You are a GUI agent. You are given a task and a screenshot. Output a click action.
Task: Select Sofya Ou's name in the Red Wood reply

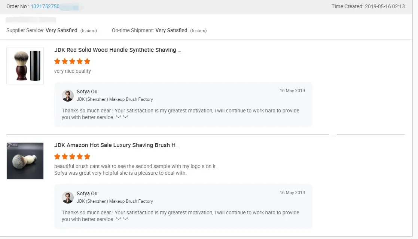(x=87, y=91)
